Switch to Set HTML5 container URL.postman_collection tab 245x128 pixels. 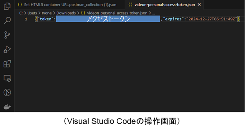(x=67, y=5)
